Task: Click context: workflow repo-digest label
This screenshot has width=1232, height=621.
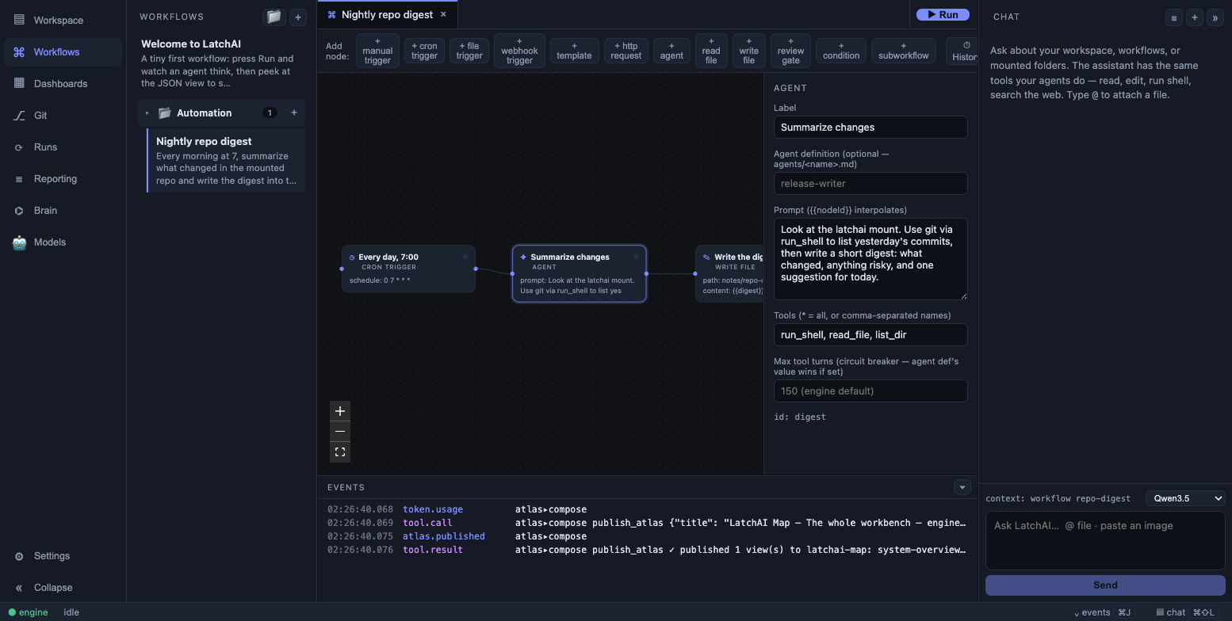Action: pyautogui.click(x=1058, y=498)
